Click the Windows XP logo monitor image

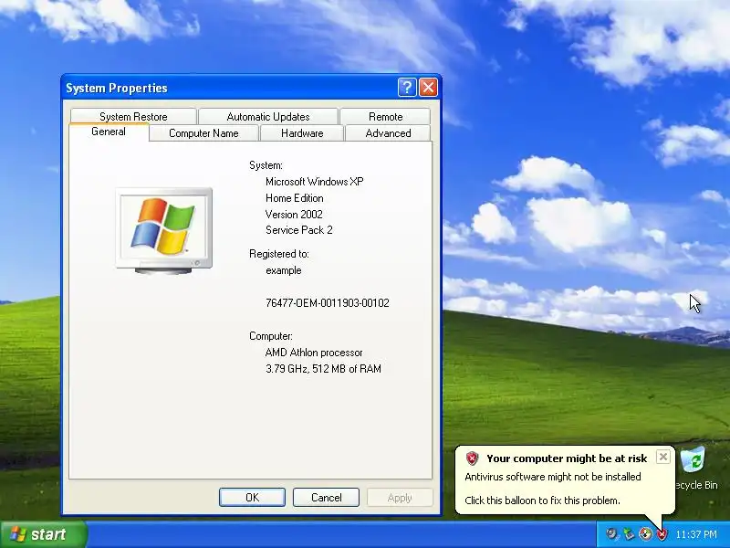pyautogui.click(x=164, y=231)
